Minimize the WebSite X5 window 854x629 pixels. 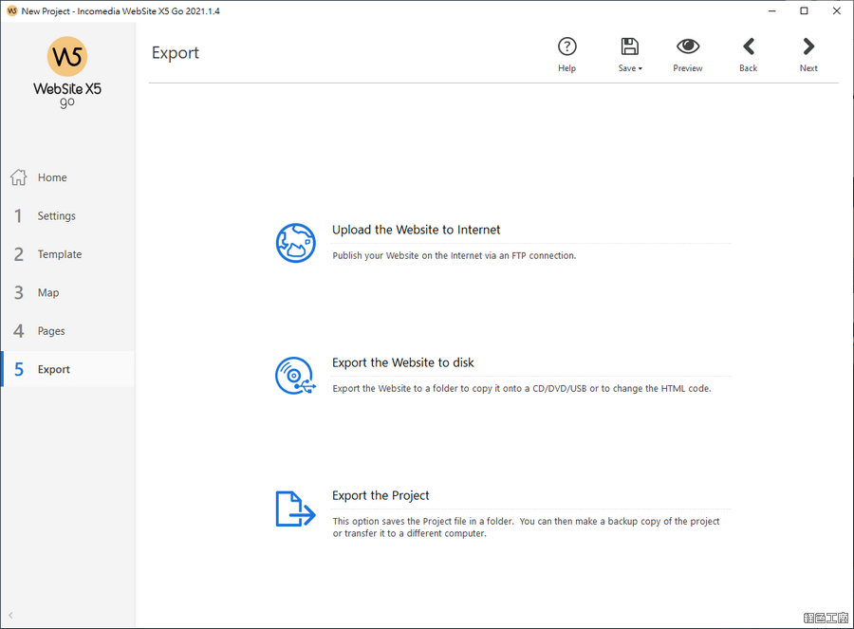[x=771, y=10]
